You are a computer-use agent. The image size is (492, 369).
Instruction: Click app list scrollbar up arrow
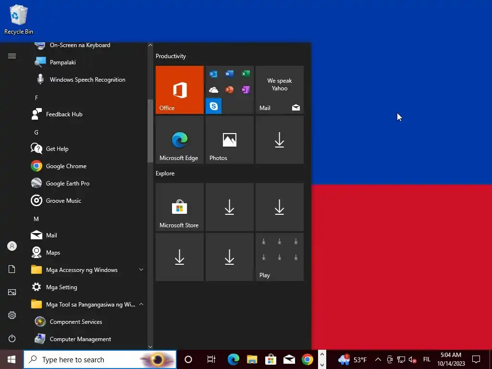click(x=150, y=45)
